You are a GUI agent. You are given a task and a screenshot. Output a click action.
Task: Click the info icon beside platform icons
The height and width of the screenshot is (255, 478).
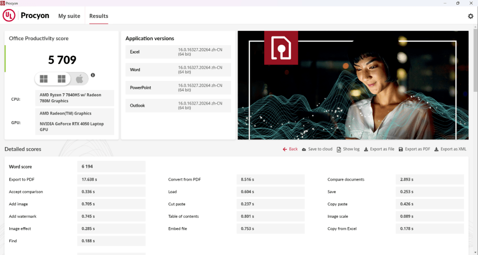tap(93, 75)
